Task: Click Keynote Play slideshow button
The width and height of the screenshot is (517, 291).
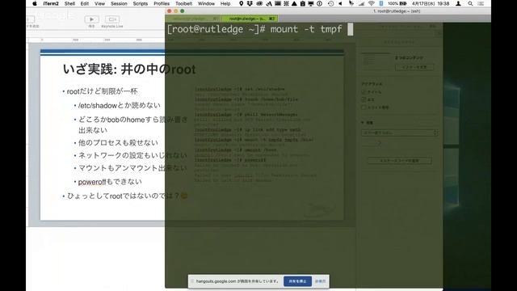Action: tap(91, 19)
